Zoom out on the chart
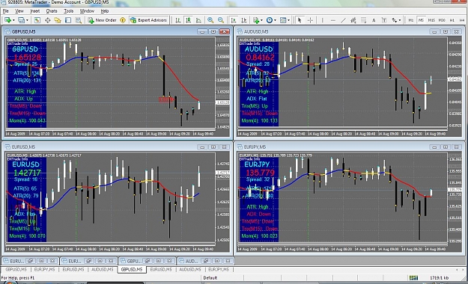The width and height of the screenshot is (468, 284). point(221,20)
